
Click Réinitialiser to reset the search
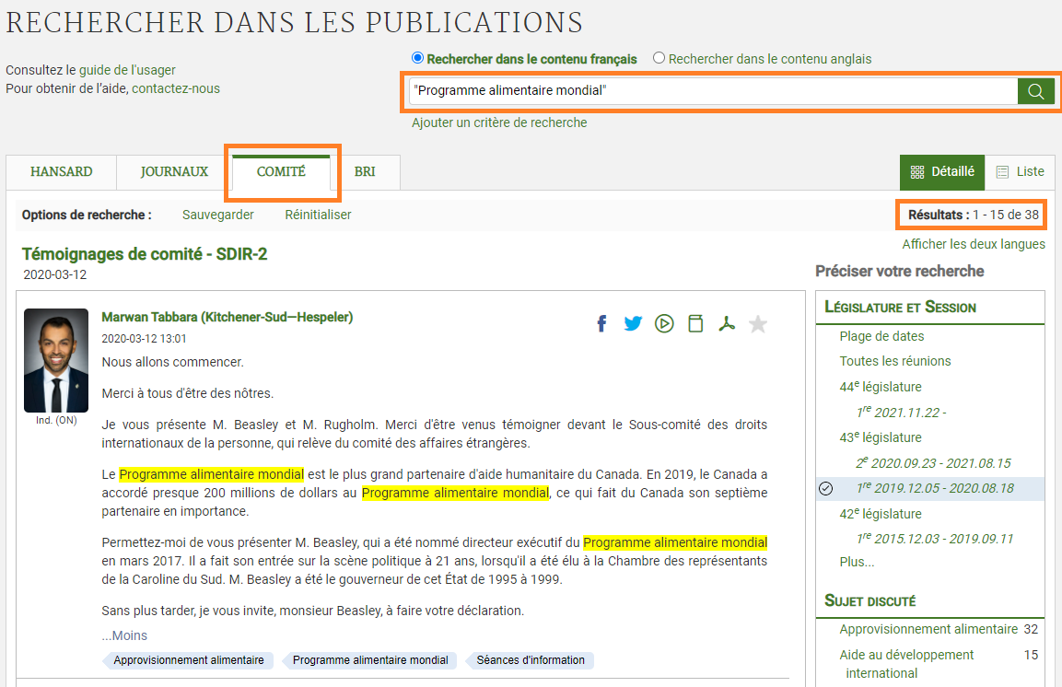coord(318,215)
